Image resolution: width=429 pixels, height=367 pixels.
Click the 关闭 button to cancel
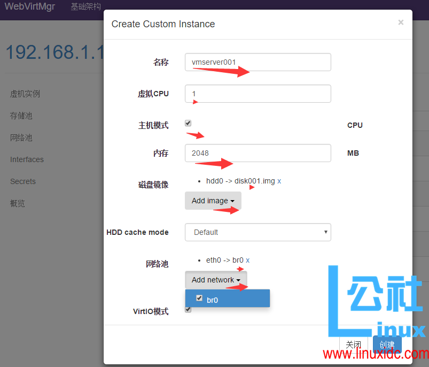tap(353, 345)
